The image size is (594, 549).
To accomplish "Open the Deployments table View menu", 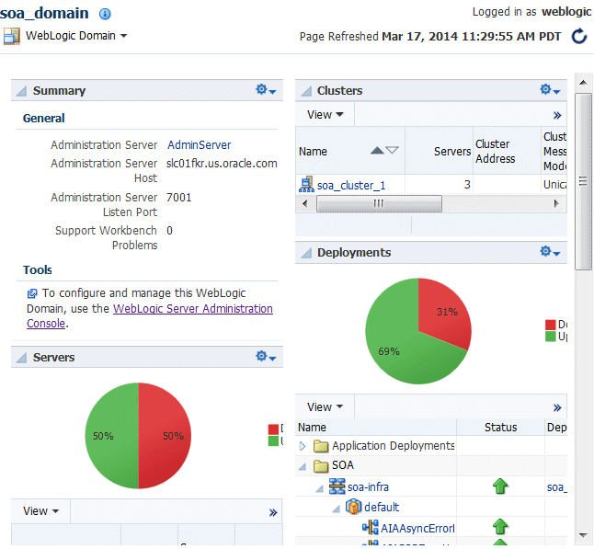I will [325, 406].
